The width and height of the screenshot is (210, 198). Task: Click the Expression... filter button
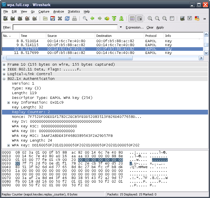click(x=134, y=27)
